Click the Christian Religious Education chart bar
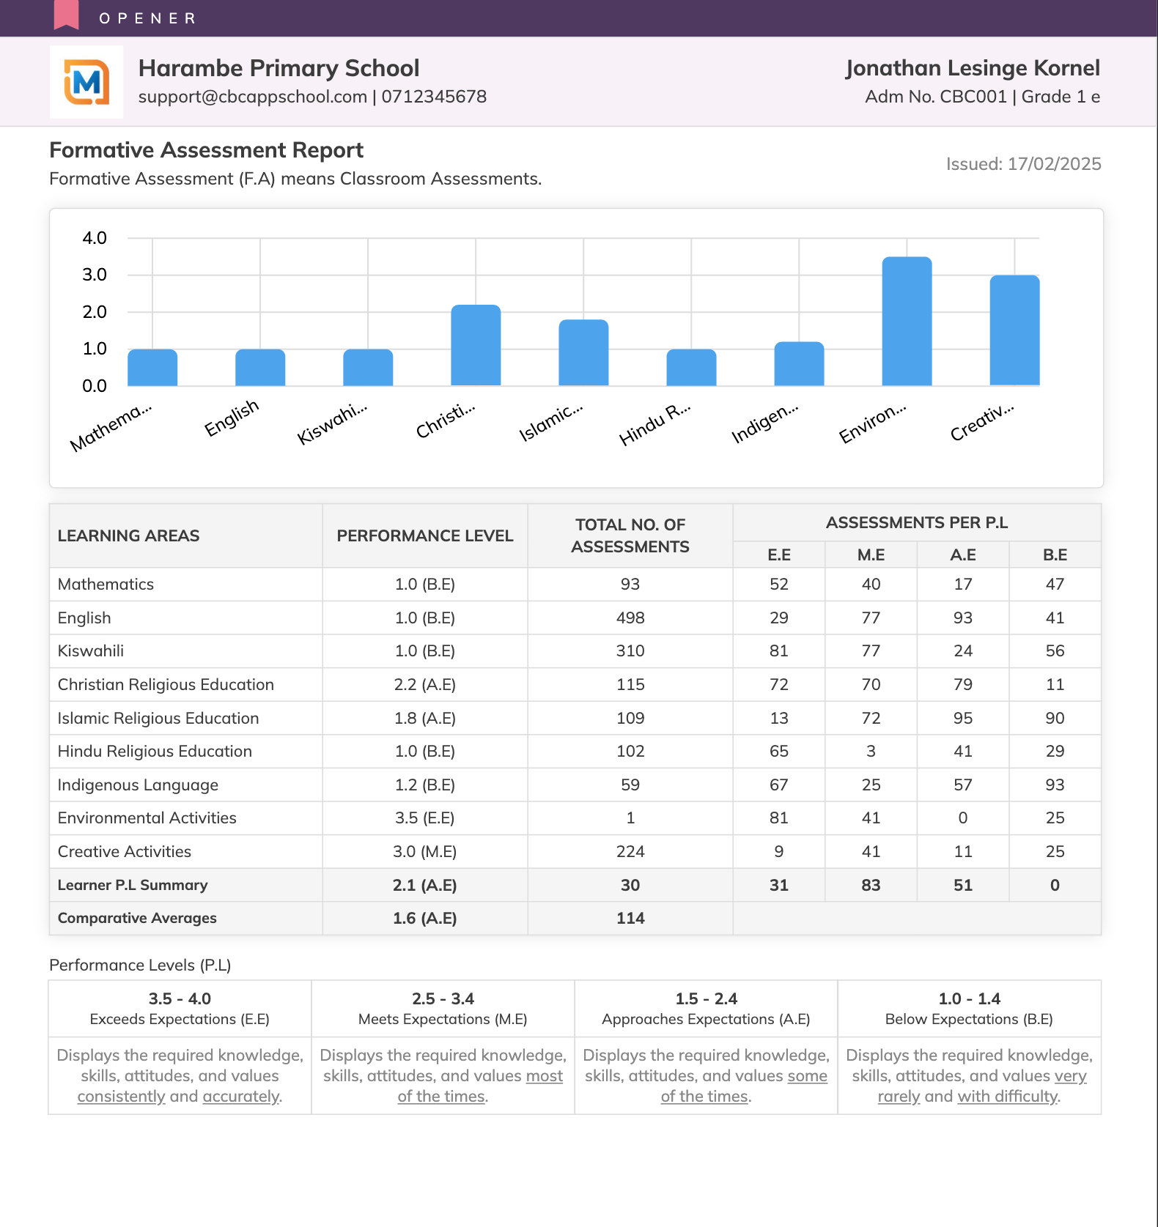The image size is (1158, 1227). [x=476, y=345]
